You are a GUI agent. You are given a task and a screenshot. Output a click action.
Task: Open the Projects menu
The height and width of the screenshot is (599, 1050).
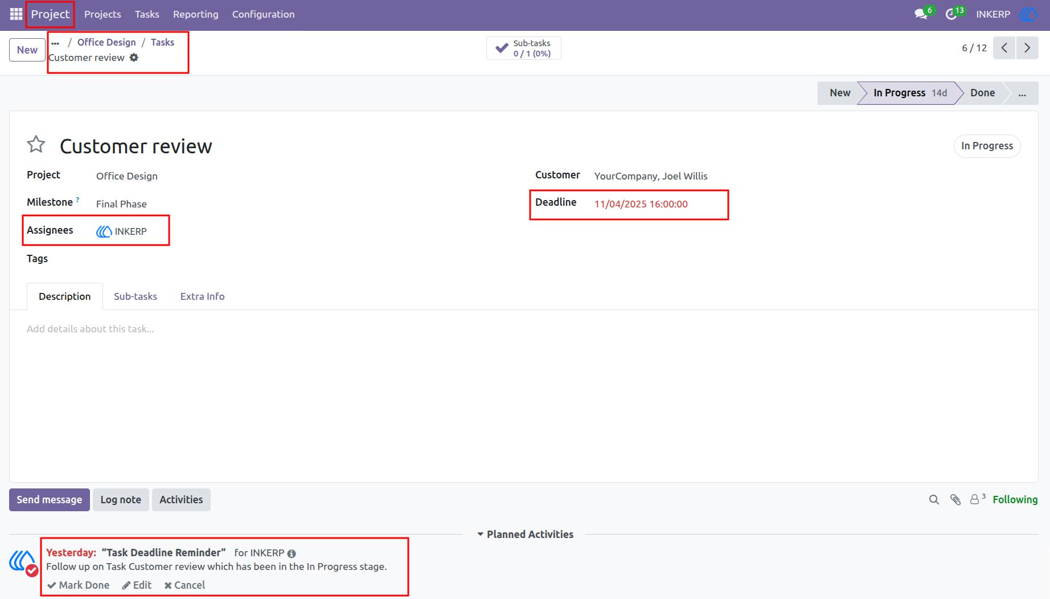pyautogui.click(x=102, y=14)
